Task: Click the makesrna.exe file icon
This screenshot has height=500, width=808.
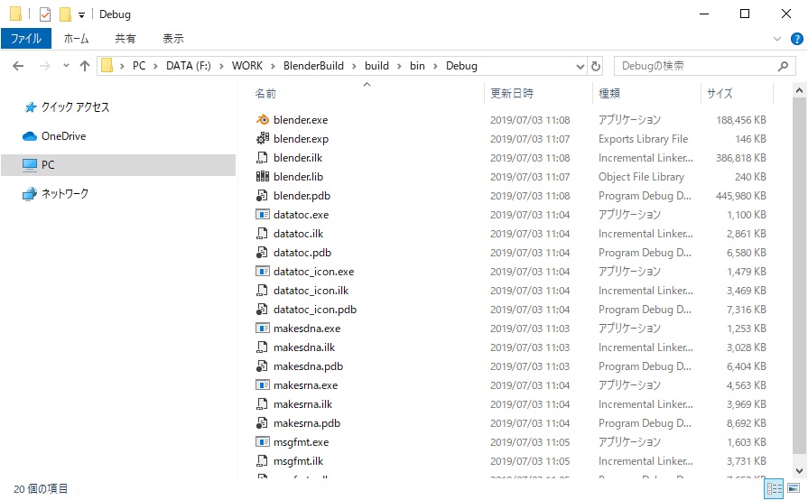Action: (x=263, y=385)
